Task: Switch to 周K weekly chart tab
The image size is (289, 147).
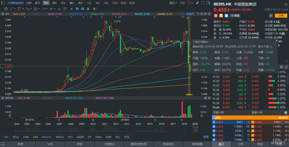Action: click(55, 3)
